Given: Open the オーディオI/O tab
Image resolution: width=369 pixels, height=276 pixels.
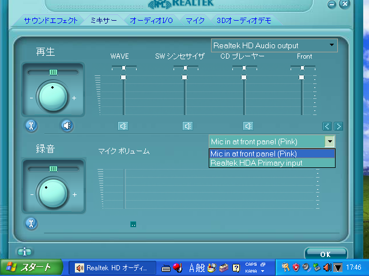Looking at the screenshot, I should click(x=151, y=21).
